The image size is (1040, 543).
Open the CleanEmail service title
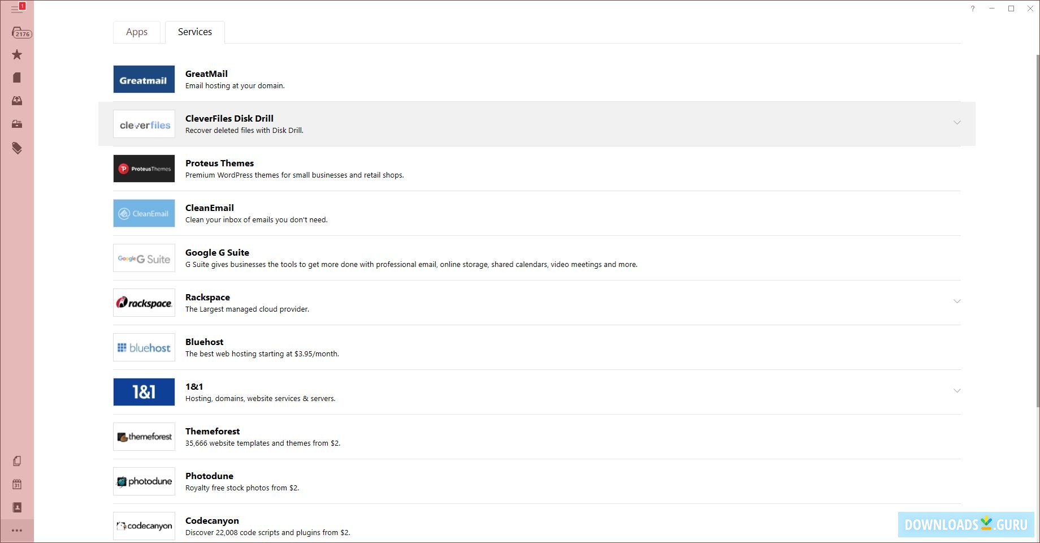[210, 208]
